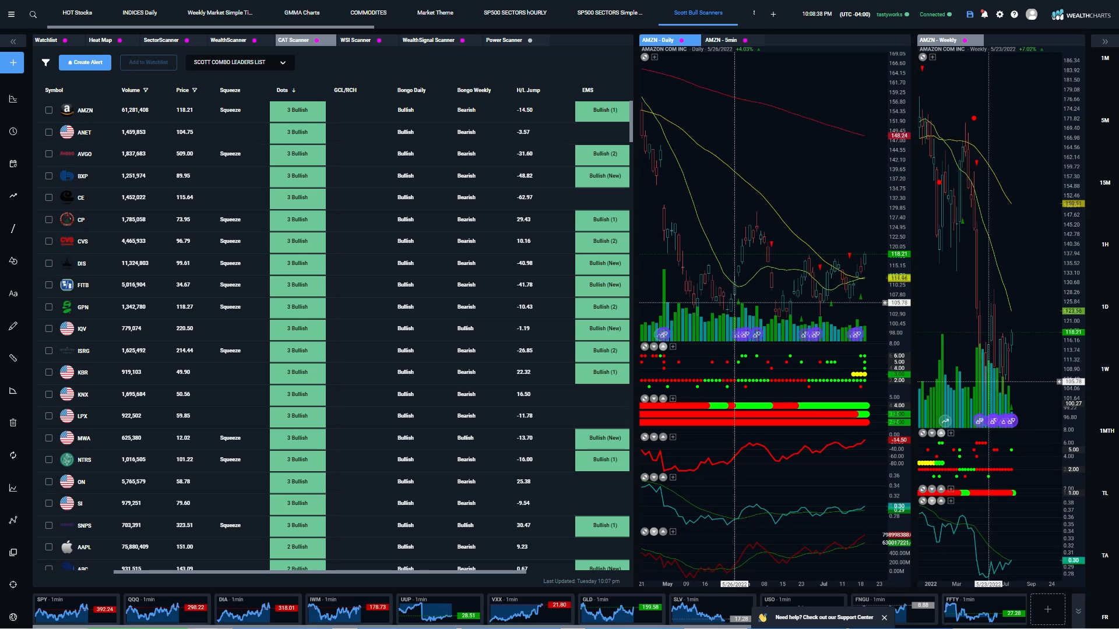
Task: Click the Add to Watchlist button
Action: (149, 62)
